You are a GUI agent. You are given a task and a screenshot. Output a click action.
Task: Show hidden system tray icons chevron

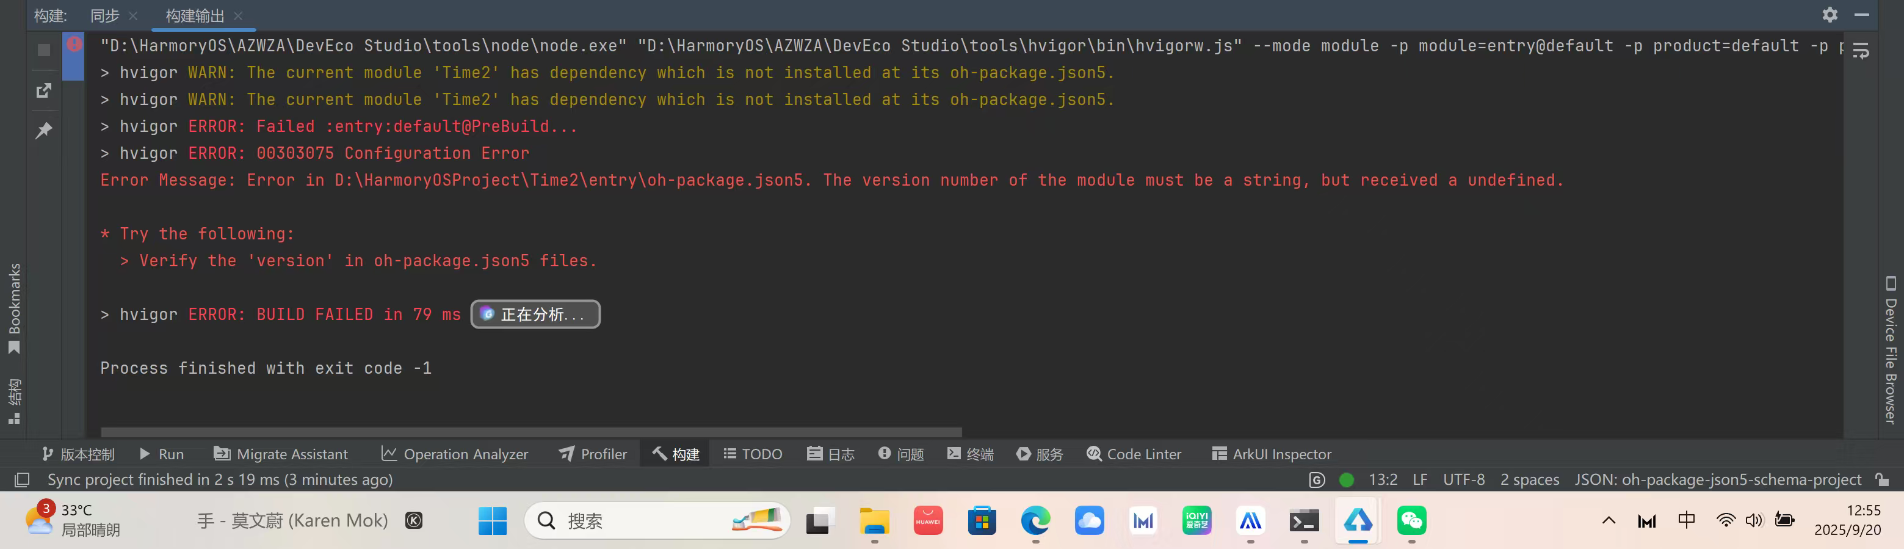coord(1609,520)
